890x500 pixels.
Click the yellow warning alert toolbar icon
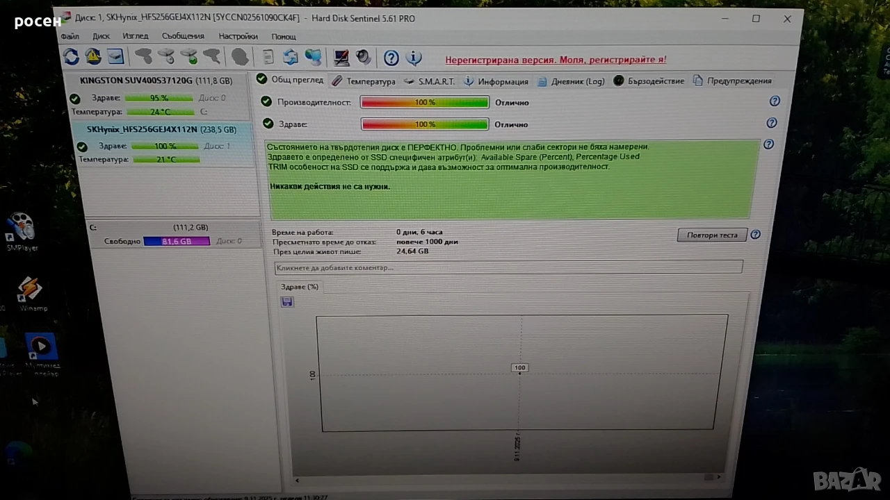coord(92,56)
